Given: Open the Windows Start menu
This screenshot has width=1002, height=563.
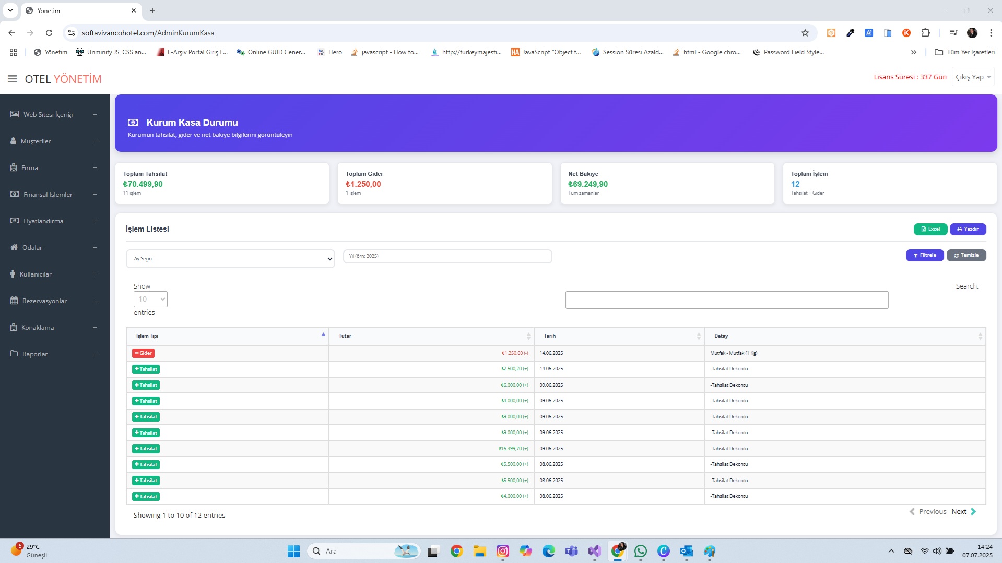Looking at the screenshot, I should (293, 551).
